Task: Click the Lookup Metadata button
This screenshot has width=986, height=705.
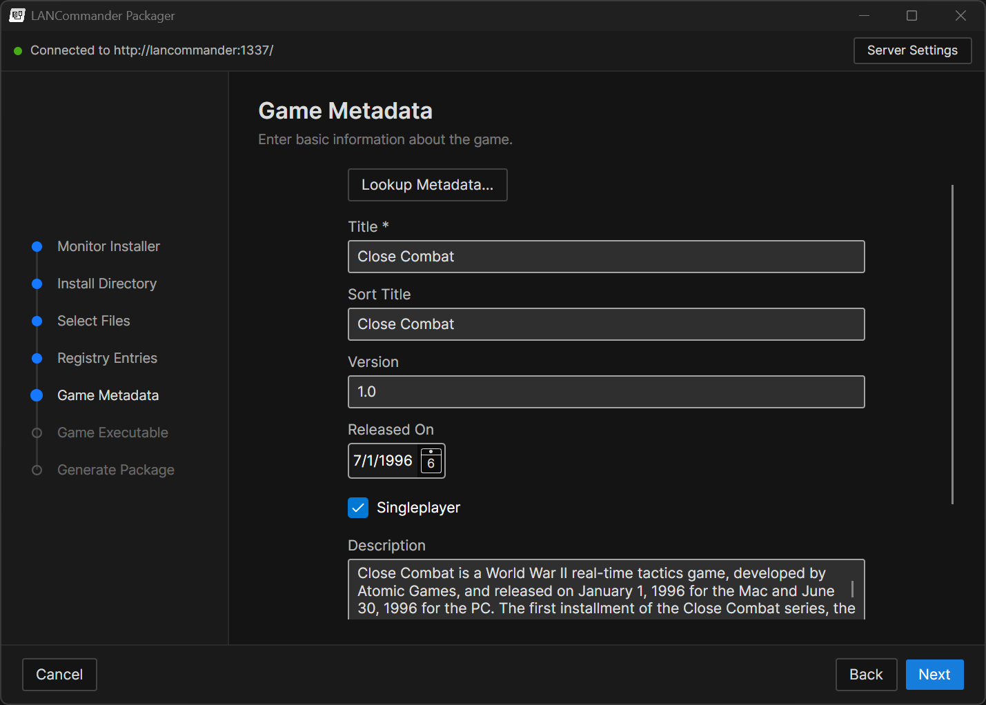Action: 428,185
